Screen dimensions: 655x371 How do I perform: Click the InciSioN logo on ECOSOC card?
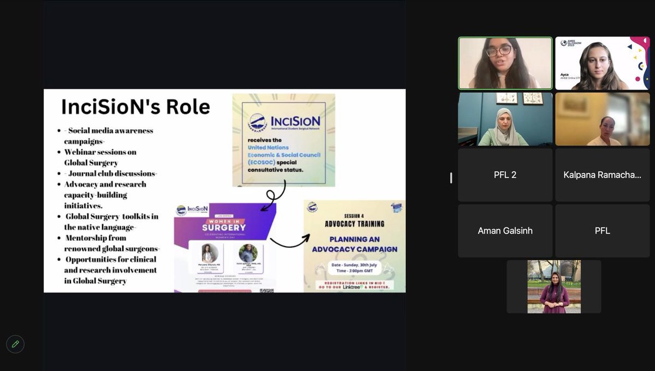click(x=284, y=122)
